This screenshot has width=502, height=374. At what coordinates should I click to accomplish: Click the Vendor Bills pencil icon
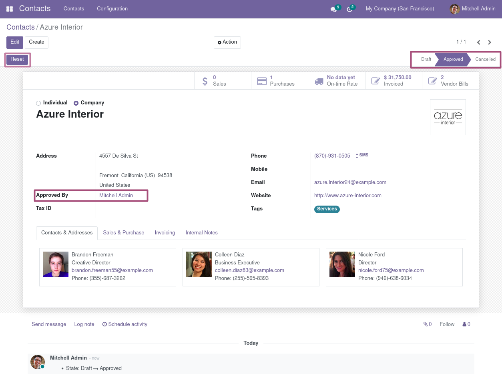[x=433, y=81]
